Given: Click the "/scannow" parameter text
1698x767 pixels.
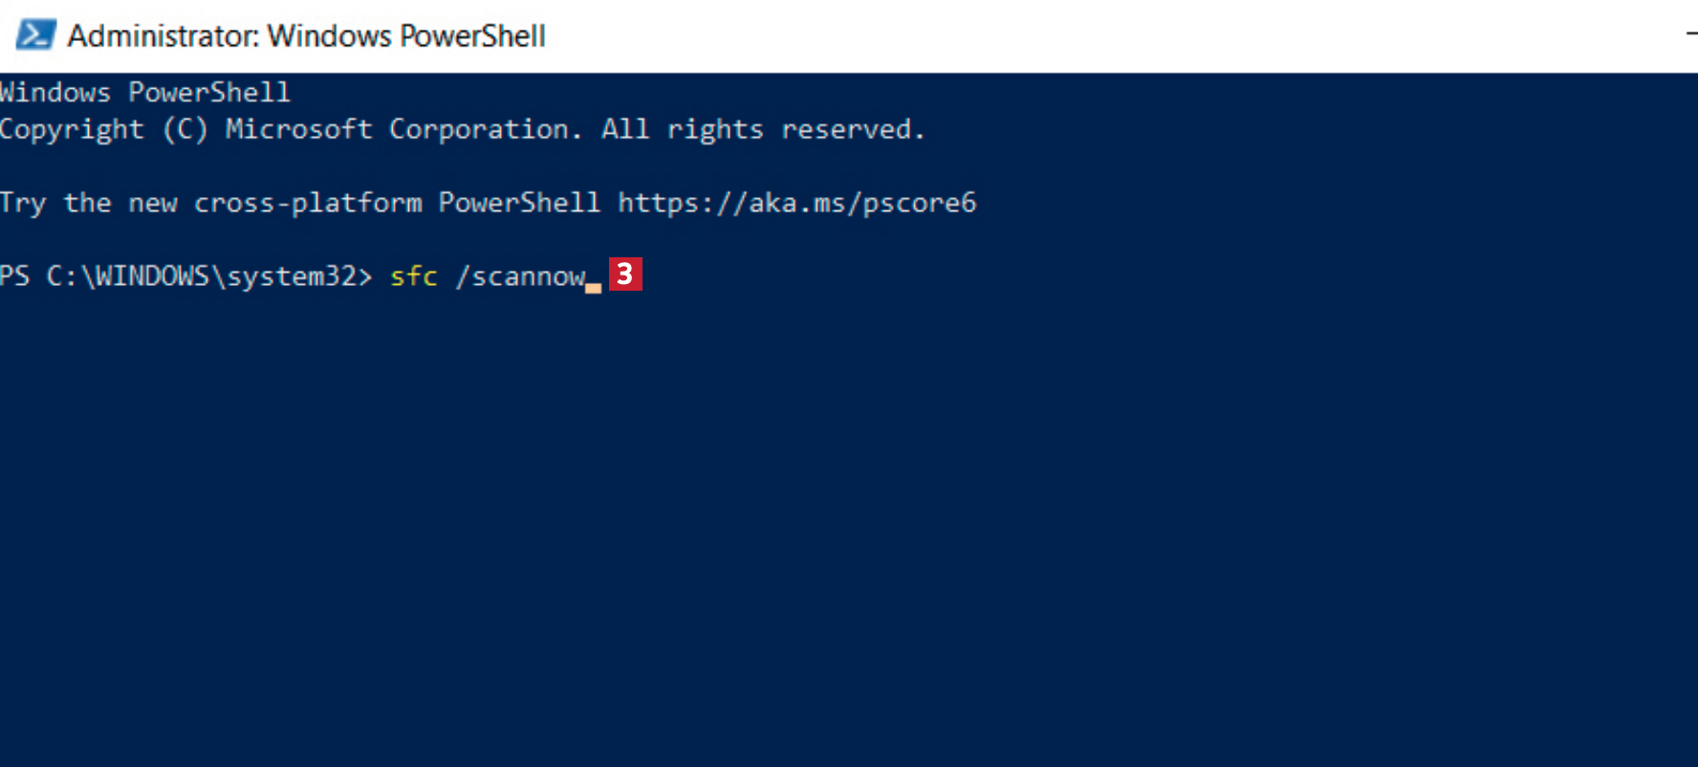Looking at the screenshot, I should tap(520, 276).
